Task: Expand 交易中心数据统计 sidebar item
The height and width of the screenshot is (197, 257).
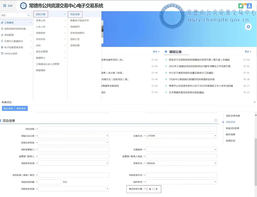Action: click(x=16, y=41)
